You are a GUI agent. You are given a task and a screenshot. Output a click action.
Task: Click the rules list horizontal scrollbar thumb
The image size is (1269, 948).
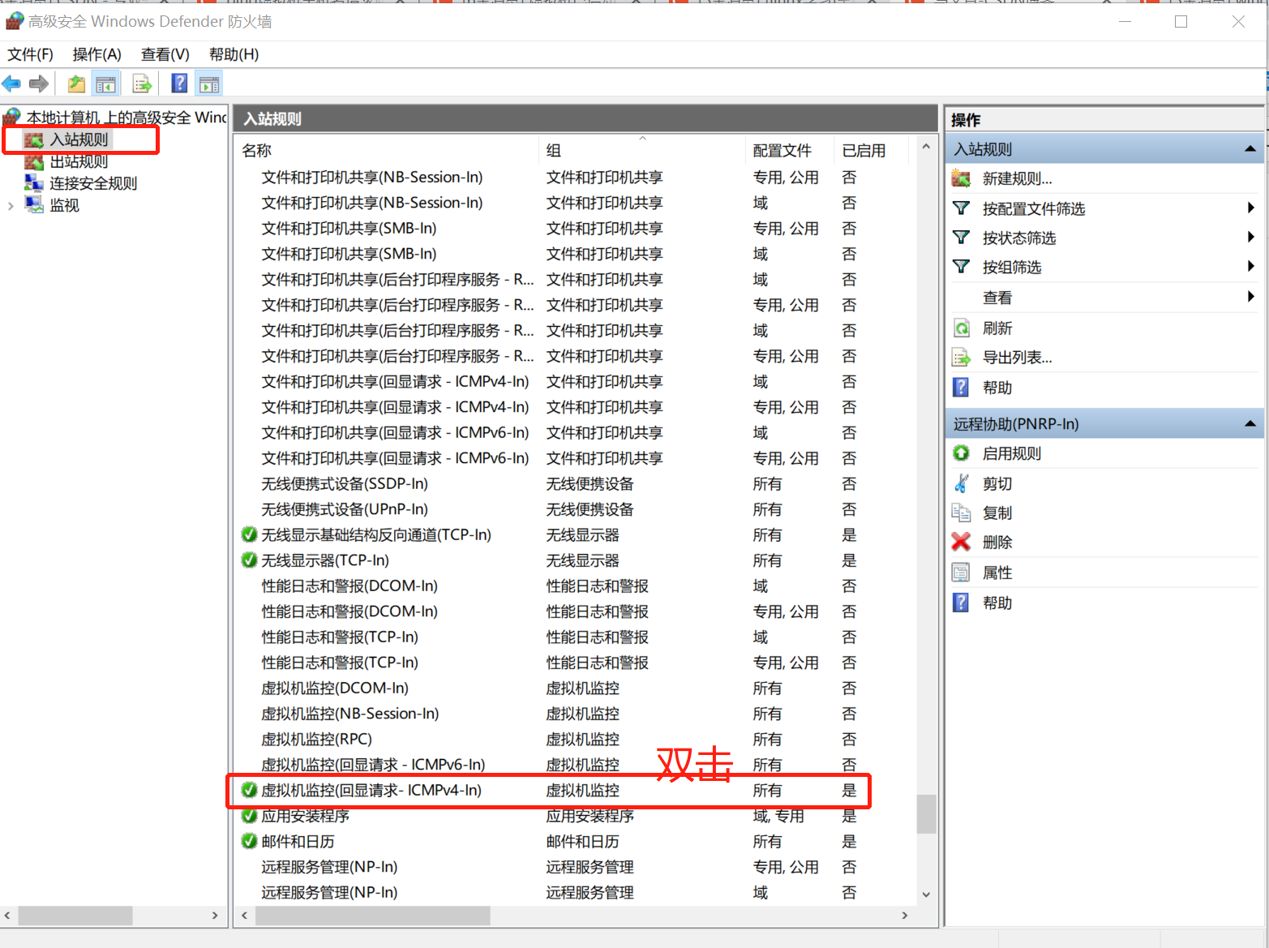tap(373, 916)
